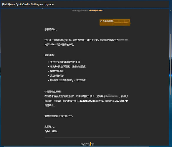Click the Bybit logo at bottom
This screenshot has width=172, height=147.
tap(87, 144)
